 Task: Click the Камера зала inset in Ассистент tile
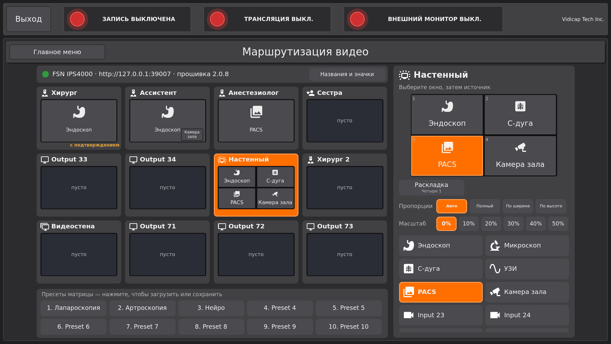192,134
